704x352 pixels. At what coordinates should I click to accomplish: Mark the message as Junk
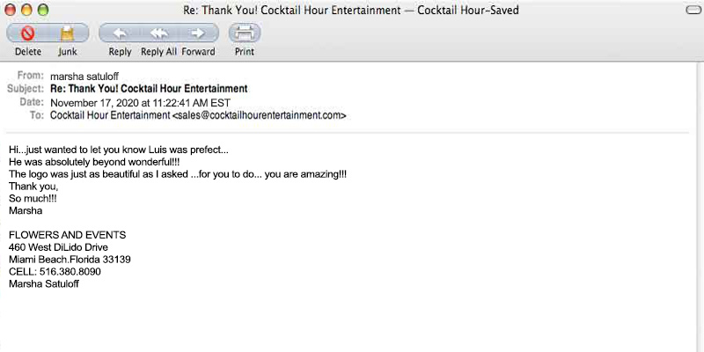(68, 34)
